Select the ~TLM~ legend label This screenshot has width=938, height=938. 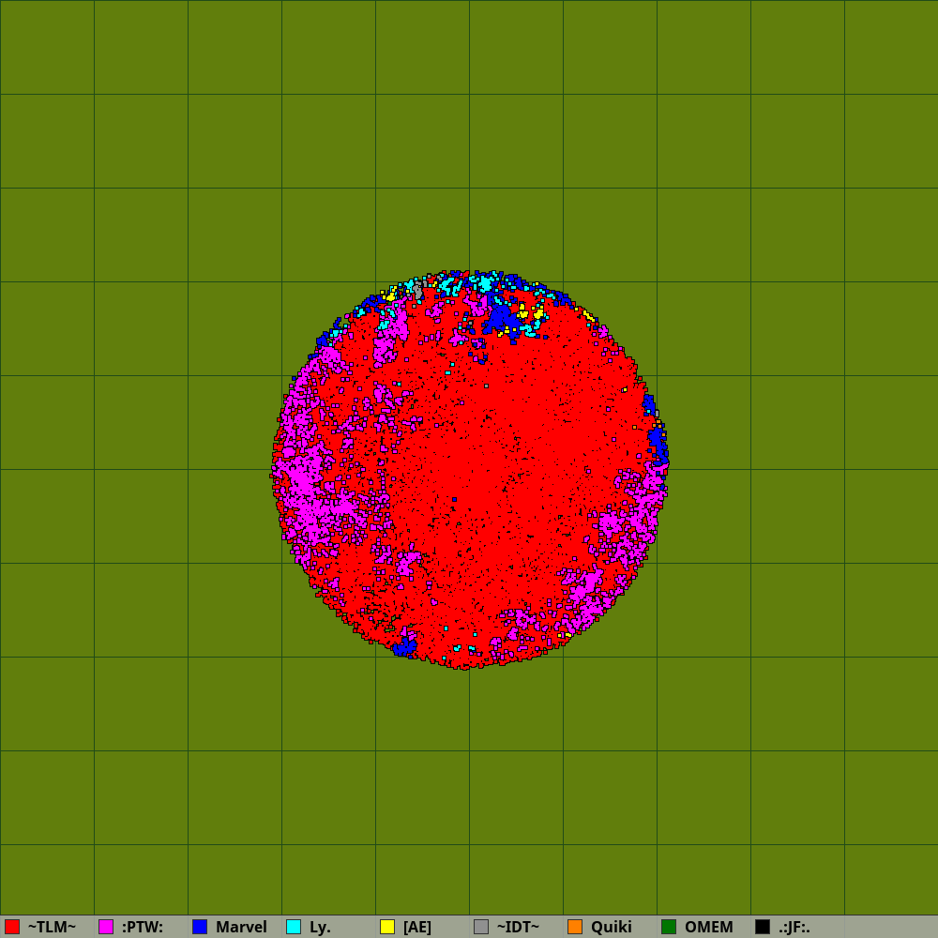coord(52,927)
